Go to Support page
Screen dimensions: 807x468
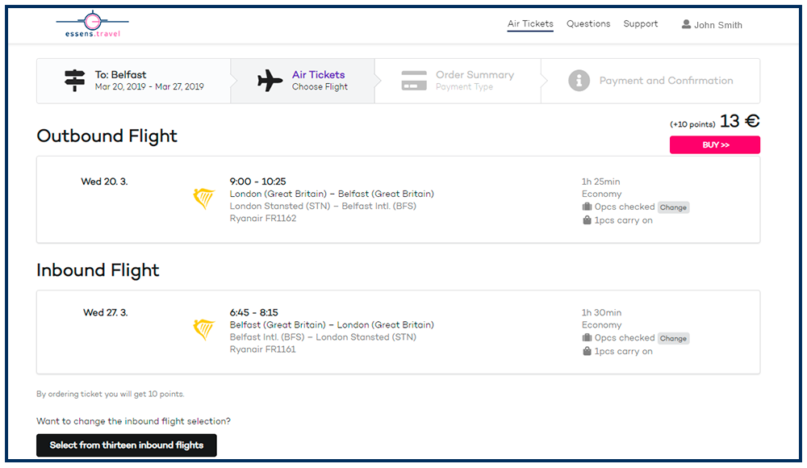point(640,23)
